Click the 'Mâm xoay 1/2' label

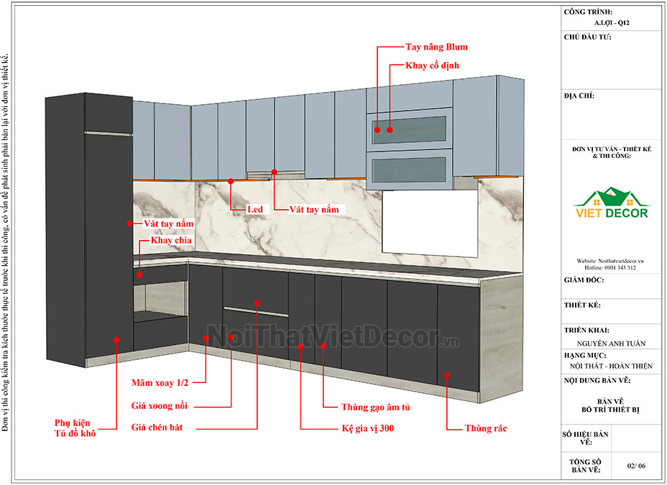160,382
